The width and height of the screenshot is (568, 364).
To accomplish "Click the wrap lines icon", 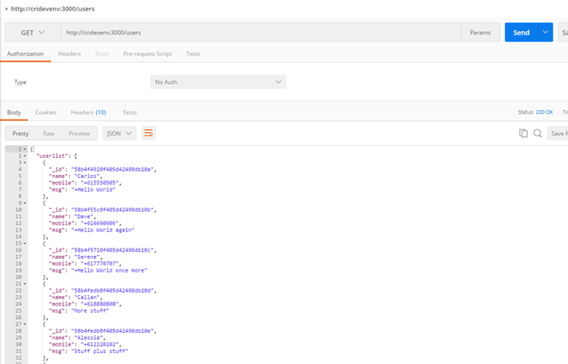I will tap(148, 133).
